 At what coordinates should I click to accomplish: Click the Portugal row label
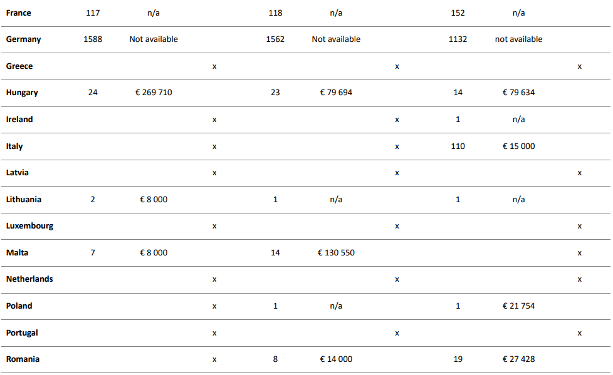(x=22, y=333)
